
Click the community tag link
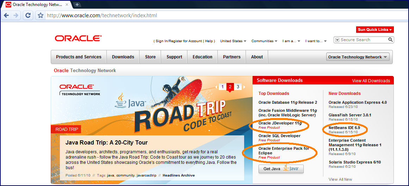point(125,175)
